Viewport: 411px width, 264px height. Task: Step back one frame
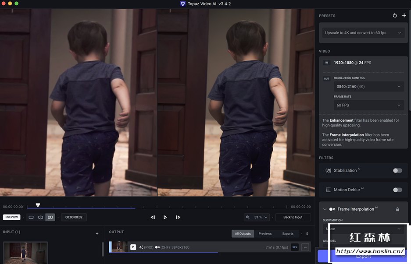153,217
